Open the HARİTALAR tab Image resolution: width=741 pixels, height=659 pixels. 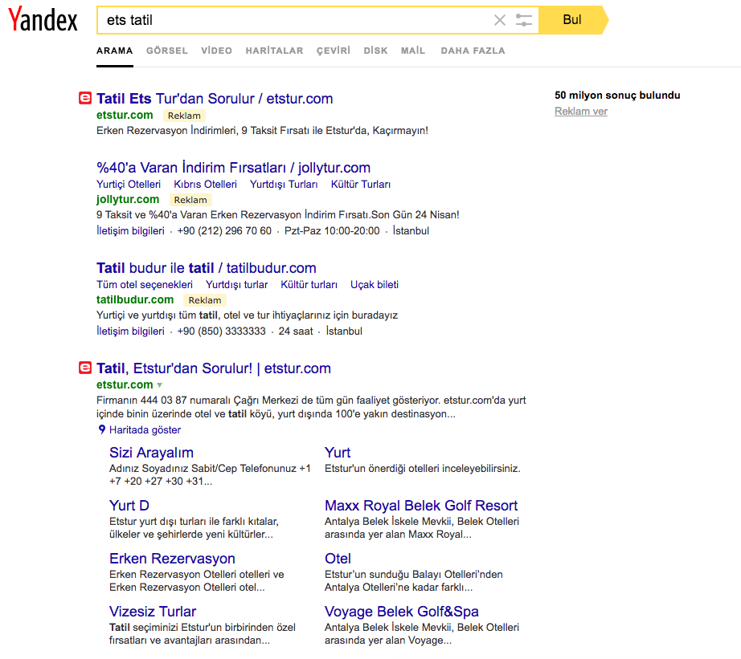pos(274,51)
